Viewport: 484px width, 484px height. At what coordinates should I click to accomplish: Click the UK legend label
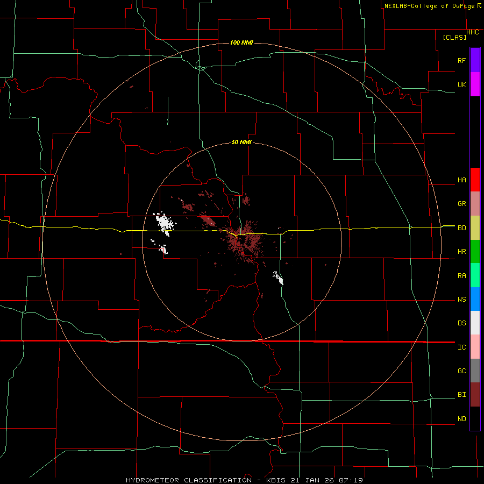[461, 84]
